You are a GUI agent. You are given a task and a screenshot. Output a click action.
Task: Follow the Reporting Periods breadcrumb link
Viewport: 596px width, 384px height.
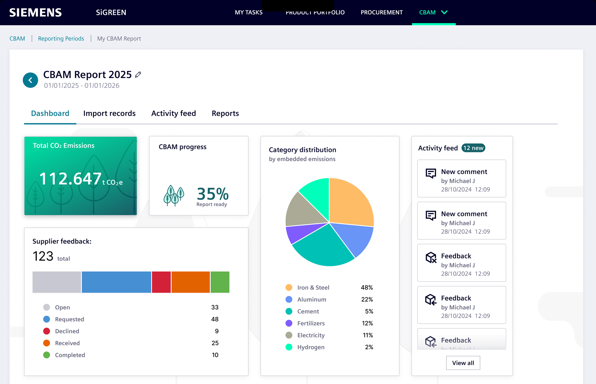pos(61,39)
